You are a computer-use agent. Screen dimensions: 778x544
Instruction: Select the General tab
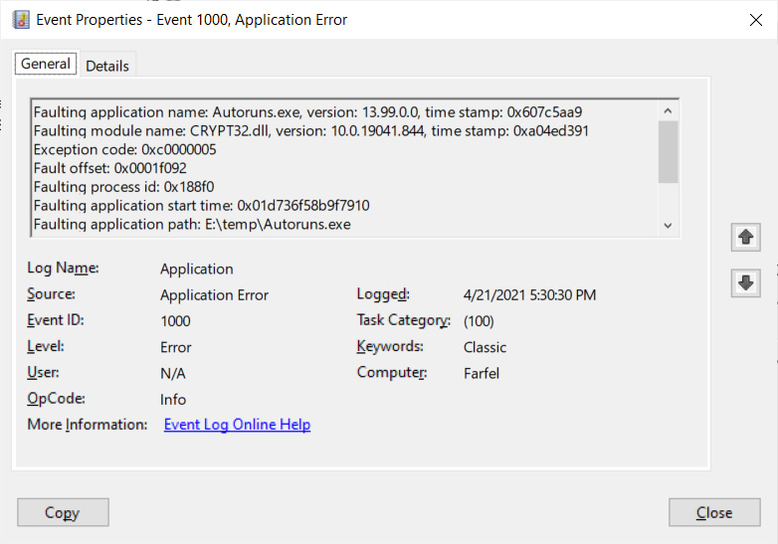46,64
